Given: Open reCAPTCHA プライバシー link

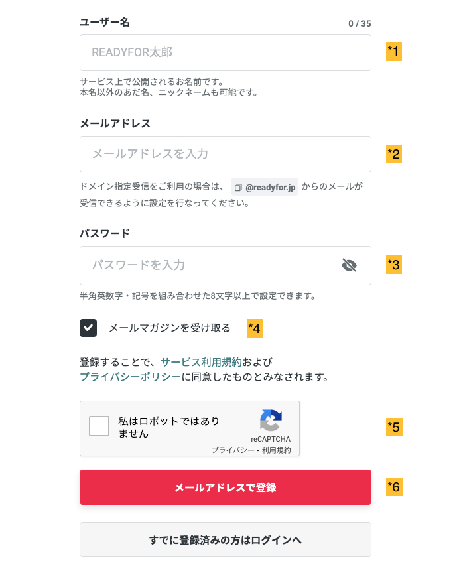Looking at the screenshot, I should tap(231, 450).
